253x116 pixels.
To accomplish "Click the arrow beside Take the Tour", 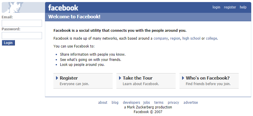I will (120, 78).
